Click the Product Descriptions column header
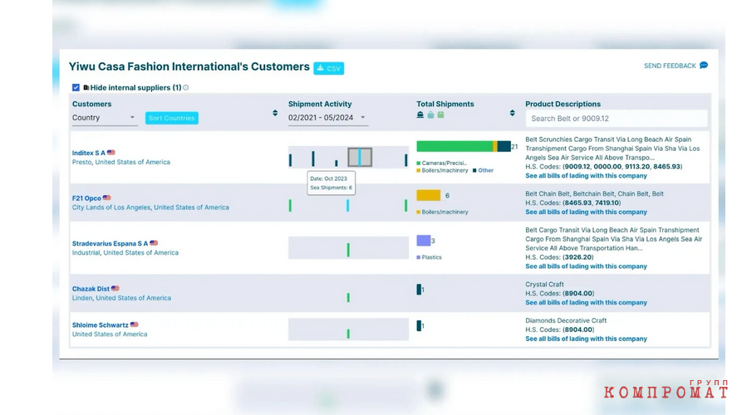 [x=563, y=104]
